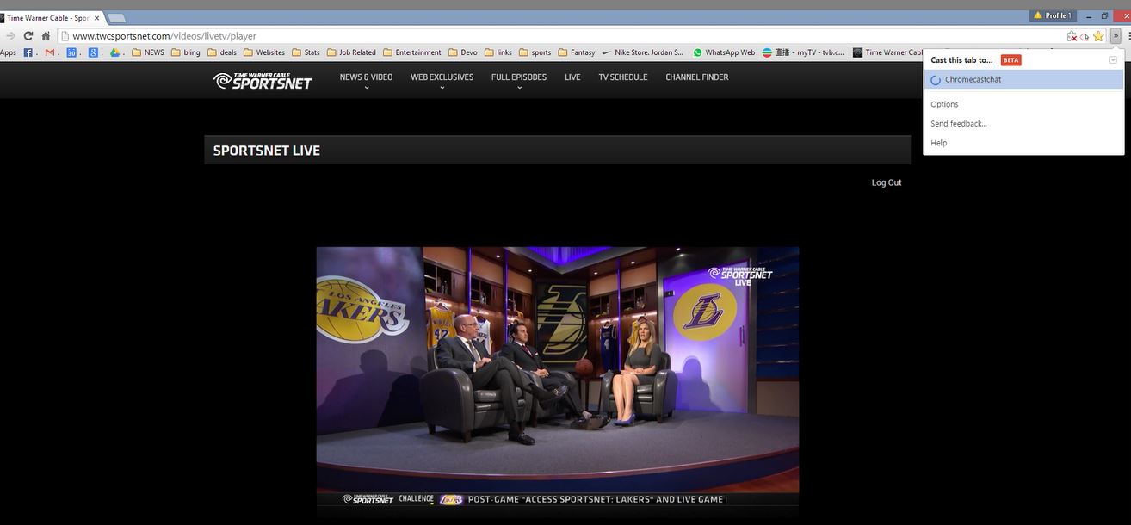
Task: Click the SPORTSNET LIVE heading
Action: [x=267, y=151]
